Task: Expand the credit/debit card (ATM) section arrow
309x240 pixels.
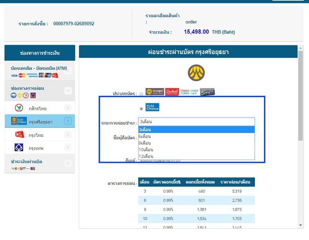Action: (68, 70)
